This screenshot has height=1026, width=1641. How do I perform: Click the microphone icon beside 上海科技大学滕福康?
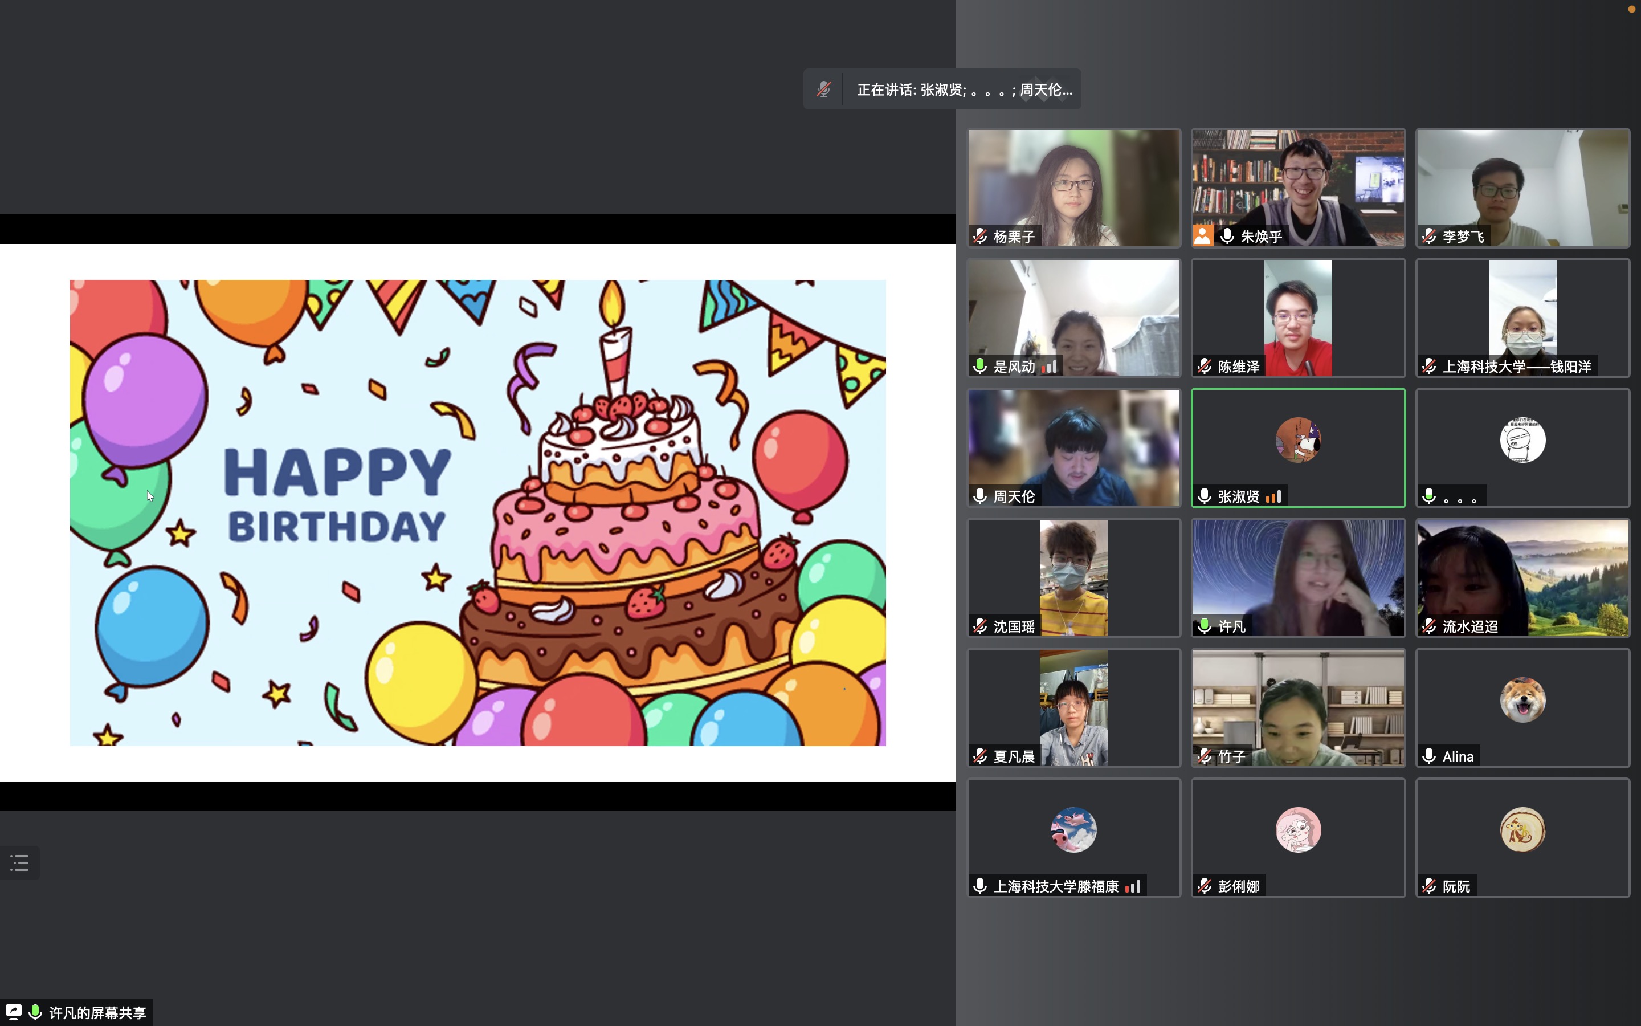(980, 886)
